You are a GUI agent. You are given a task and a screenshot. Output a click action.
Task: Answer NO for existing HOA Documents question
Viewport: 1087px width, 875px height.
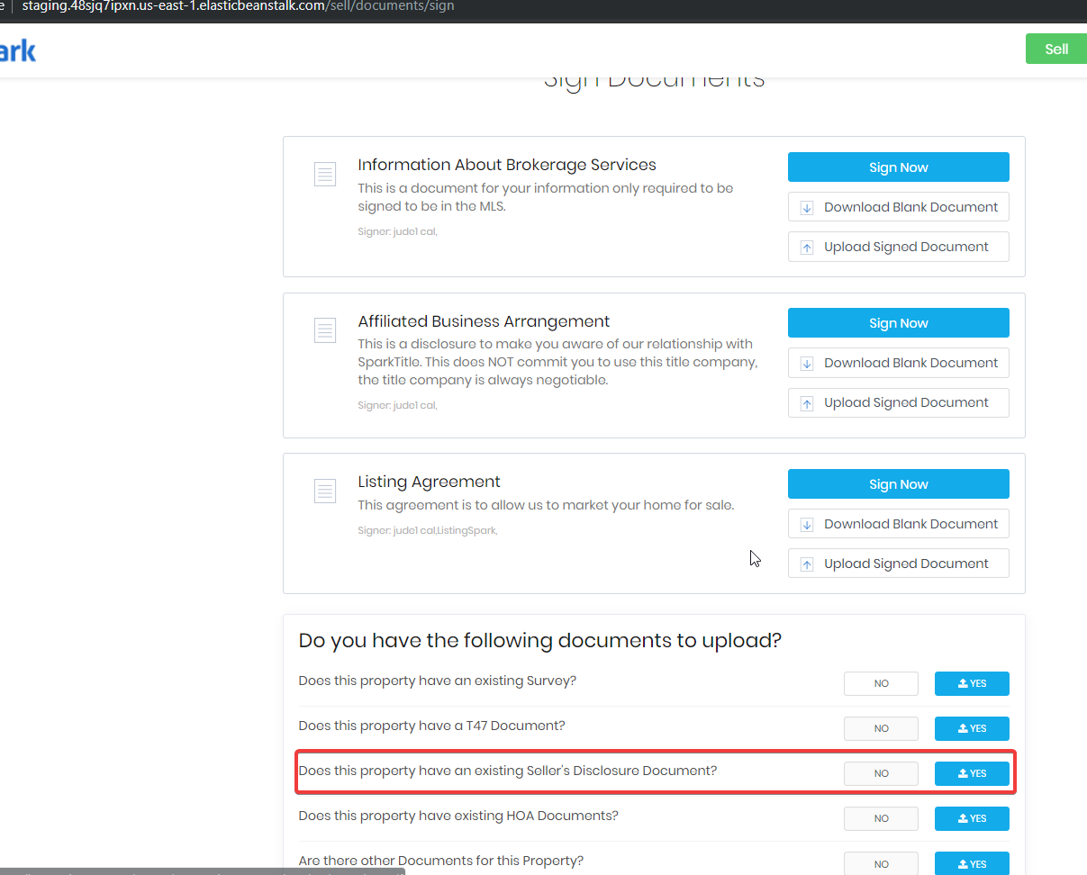[881, 818]
